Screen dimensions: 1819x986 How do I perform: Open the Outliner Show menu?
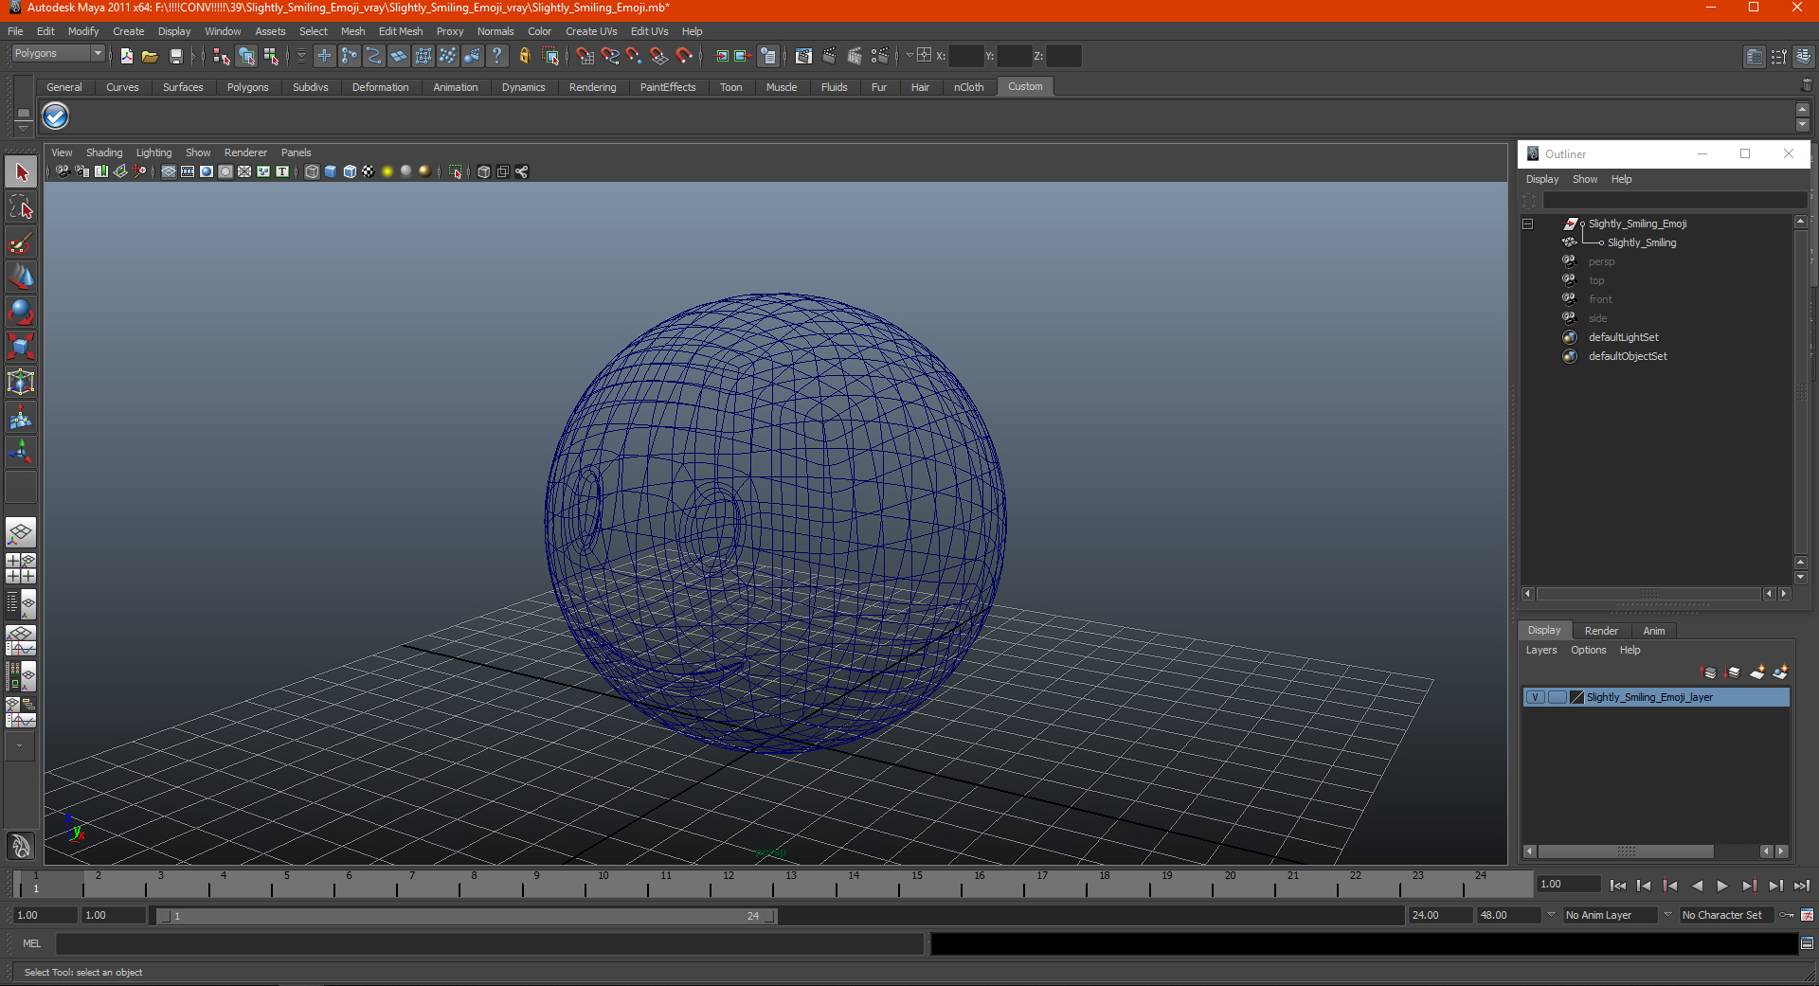[x=1585, y=179]
